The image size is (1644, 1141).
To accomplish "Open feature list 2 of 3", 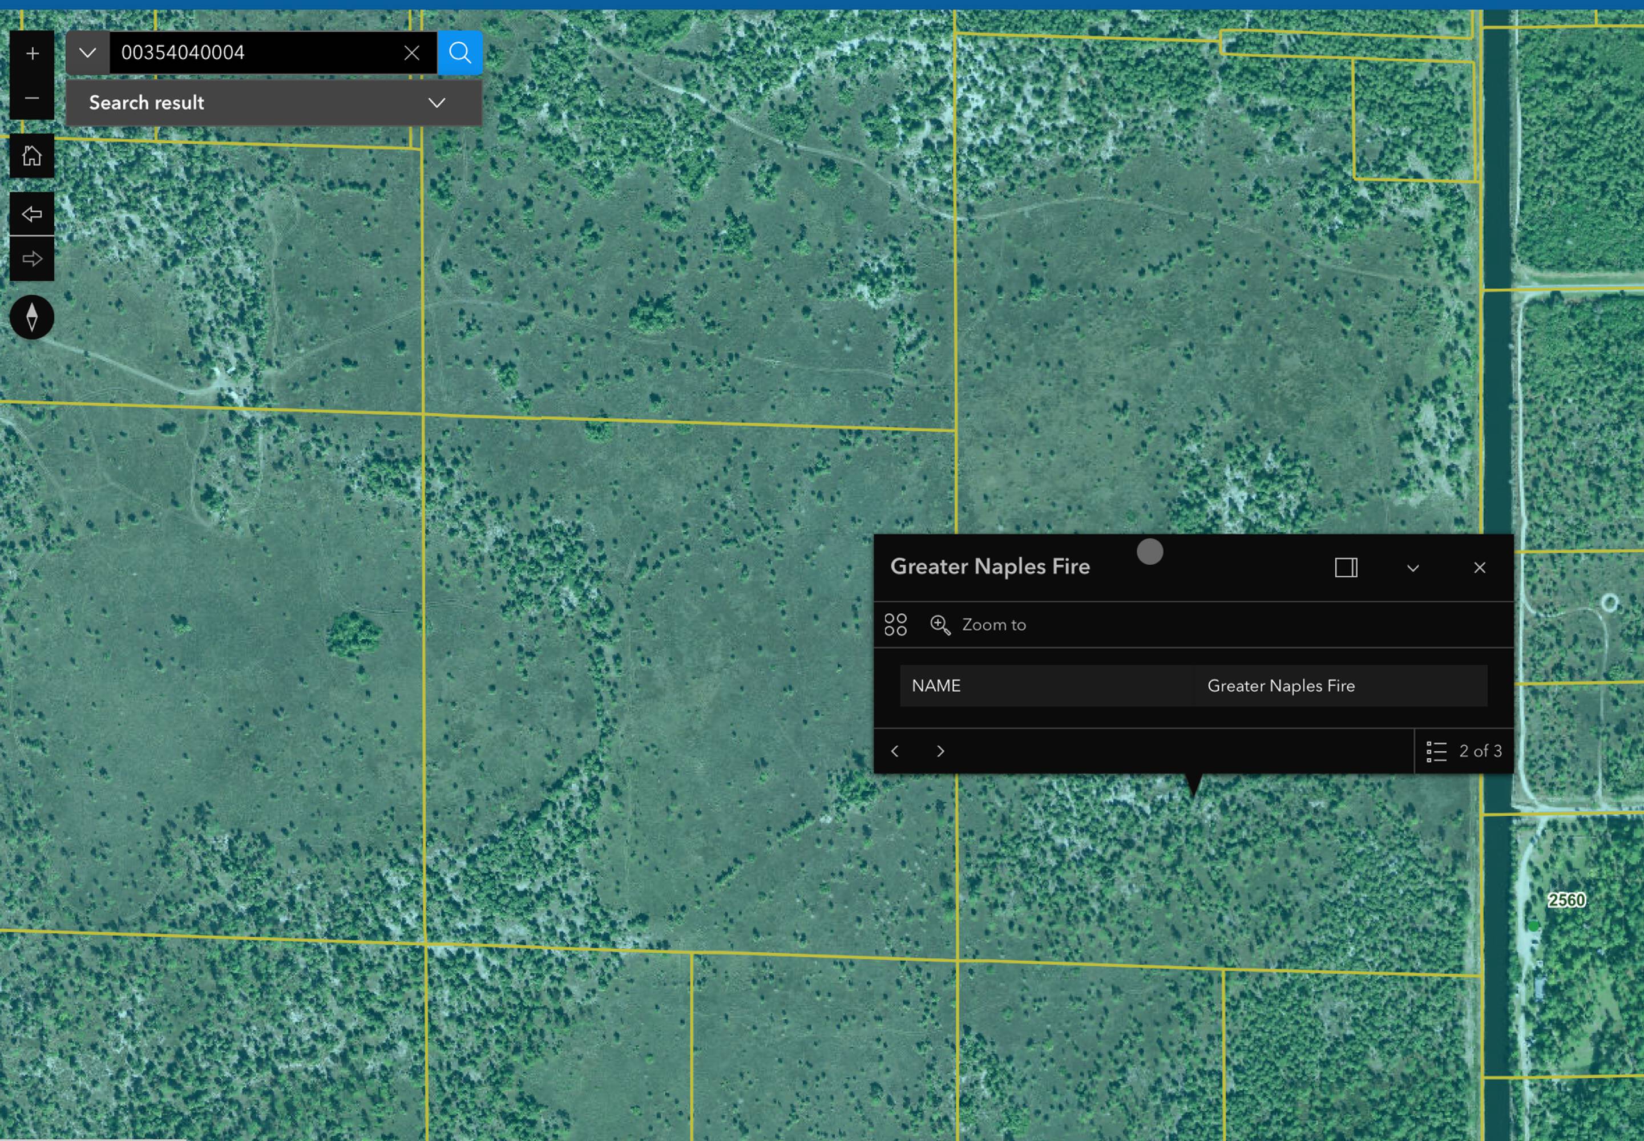I will pos(1464,751).
